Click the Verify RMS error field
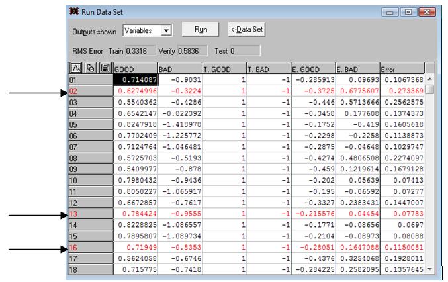This screenshot has height=282, width=448. tap(193, 51)
